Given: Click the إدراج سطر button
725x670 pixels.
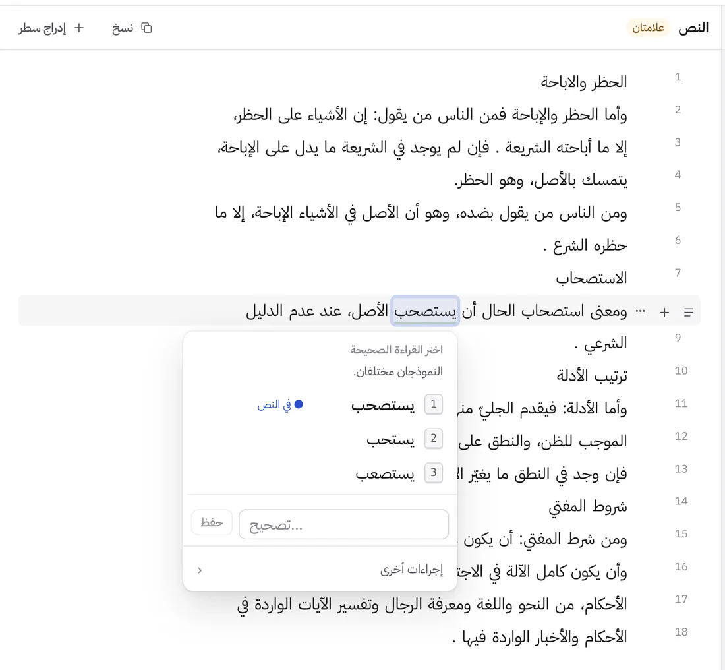Looking at the screenshot, I should pos(51,28).
